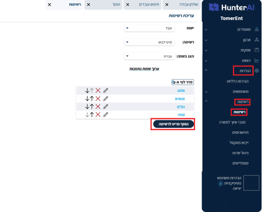Delete the second list row using its red X
The width and height of the screenshot is (262, 212).
point(98,99)
